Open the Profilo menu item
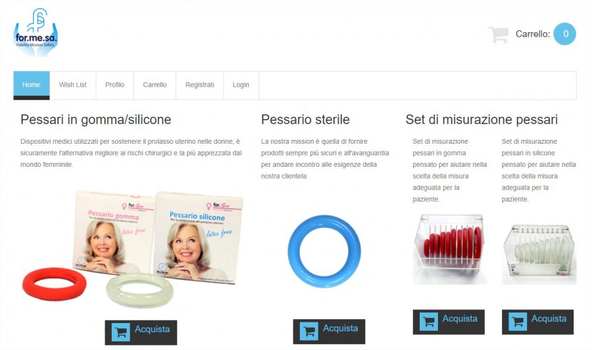 tap(114, 85)
